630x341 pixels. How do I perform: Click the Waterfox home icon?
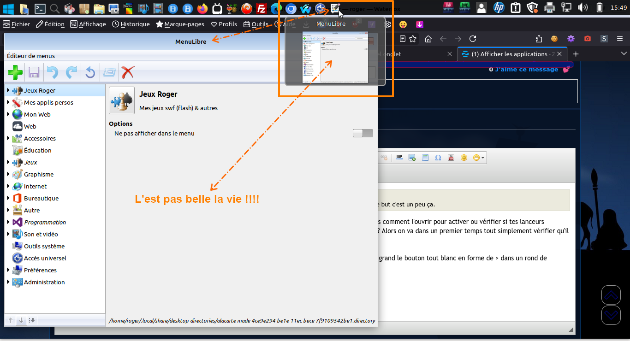coord(428,39)
